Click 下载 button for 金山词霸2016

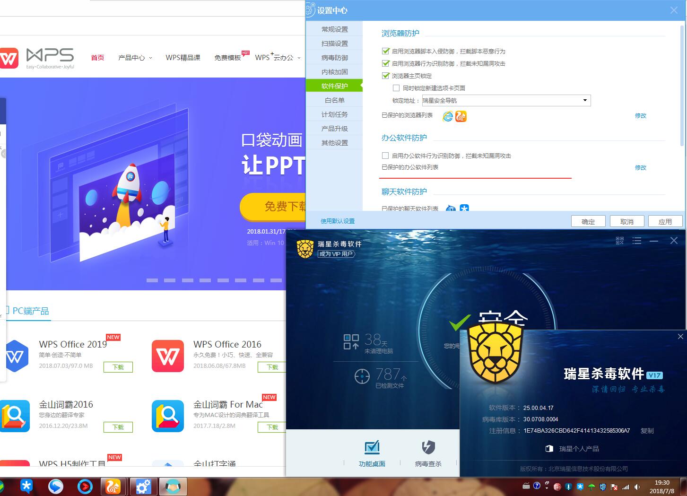click(x=118, y=427)
